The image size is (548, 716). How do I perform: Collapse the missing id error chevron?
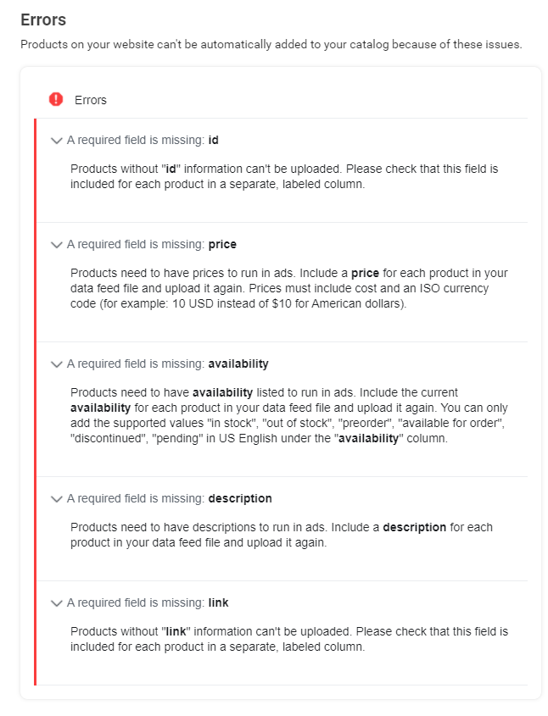pos(57,141)
